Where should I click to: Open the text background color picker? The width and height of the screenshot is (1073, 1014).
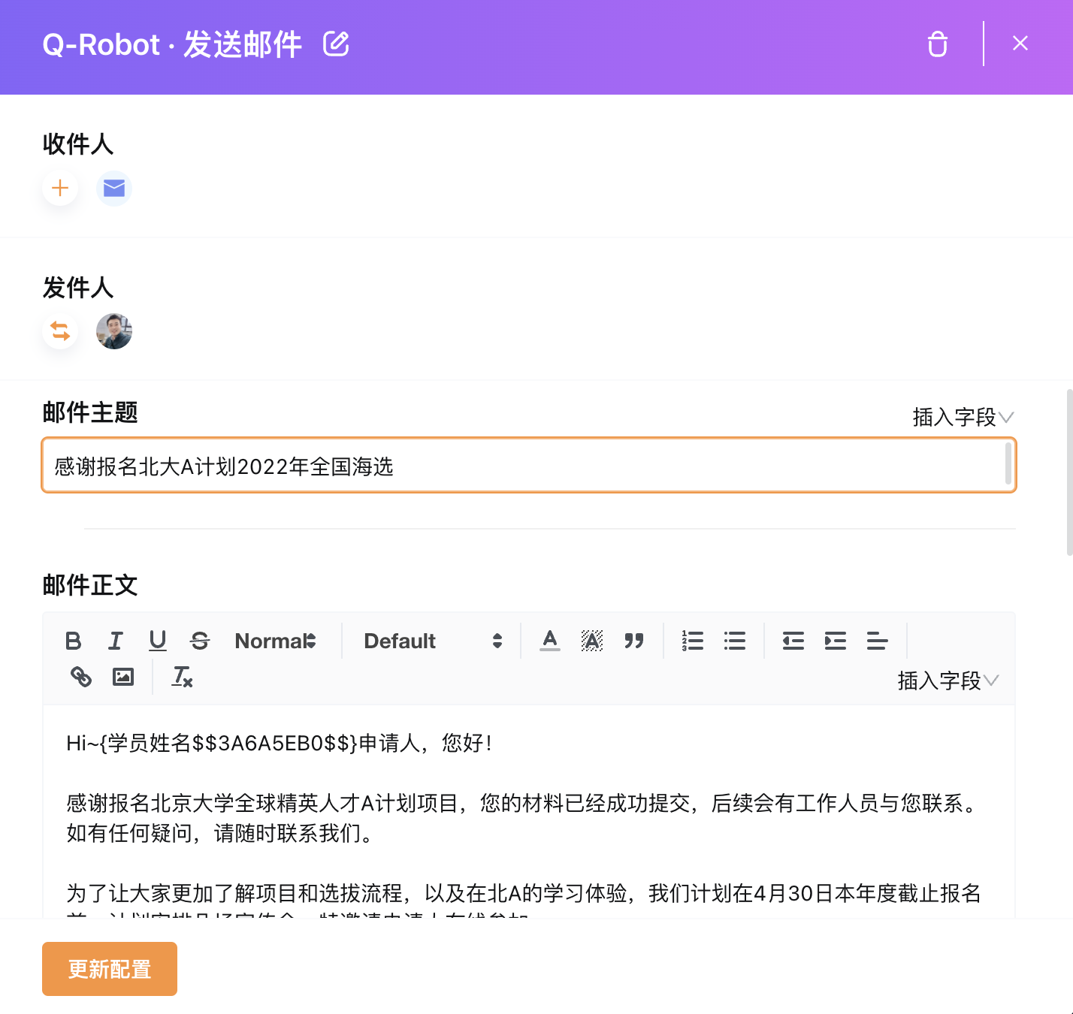pyautogui.click(x=592, y=641)
